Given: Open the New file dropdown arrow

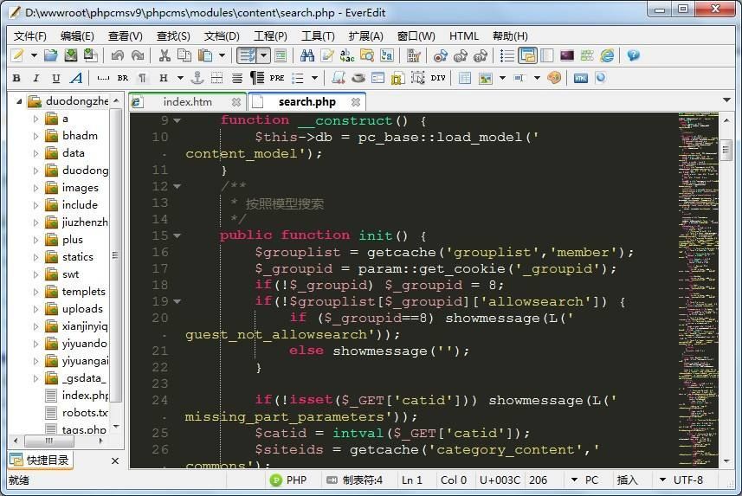Looking at the screenshot, I should (34, 56).
